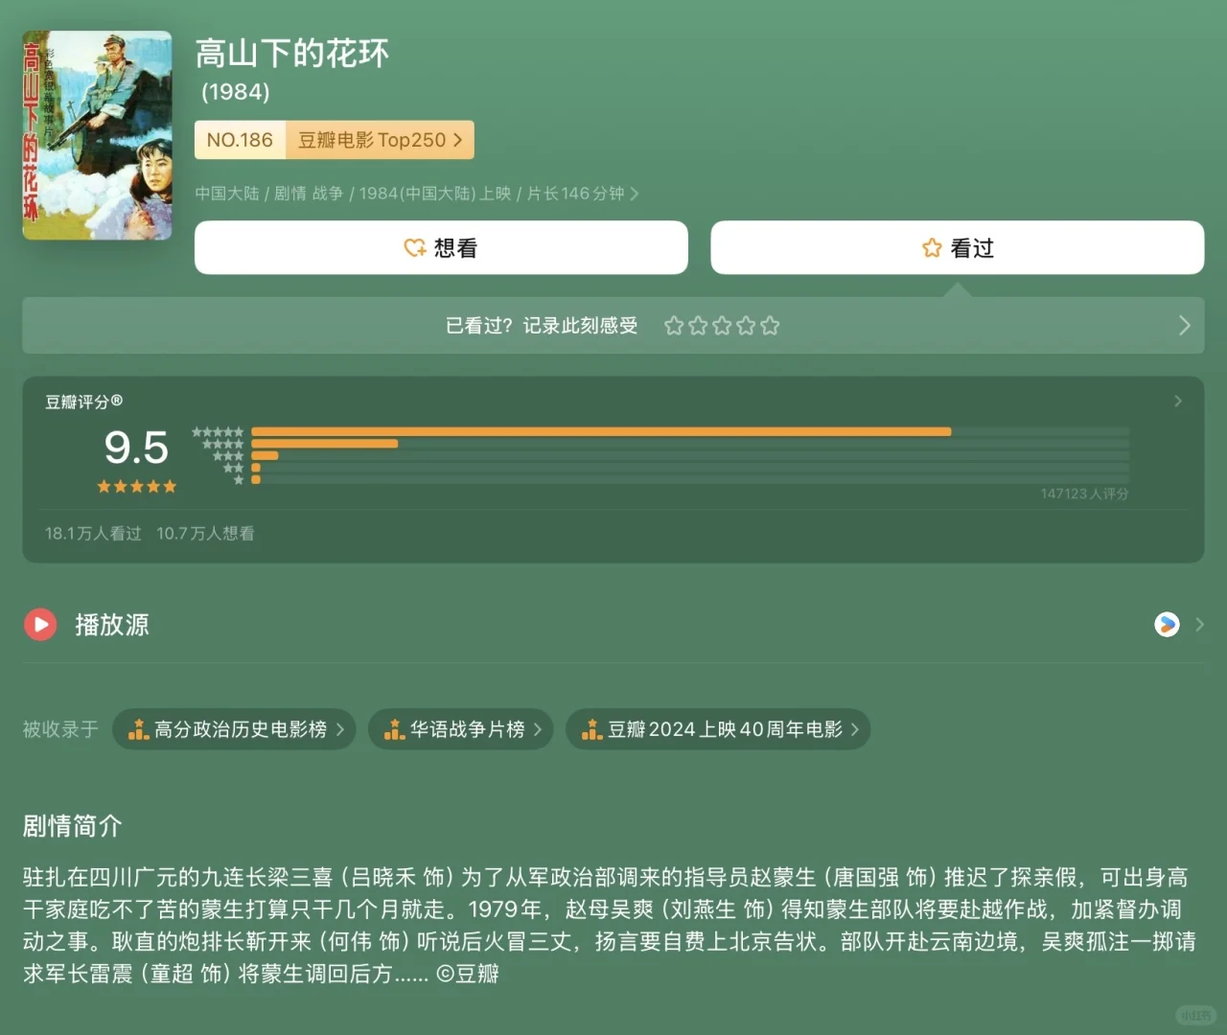This screenshot has width=1227, height=1035.
Task: Open the 播放源 section title
Action: pyautogui.click(x=112, y=625)
